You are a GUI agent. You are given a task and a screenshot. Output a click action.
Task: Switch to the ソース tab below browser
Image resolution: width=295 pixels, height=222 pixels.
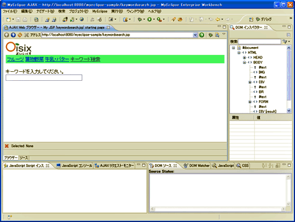[x=23, y=158]
